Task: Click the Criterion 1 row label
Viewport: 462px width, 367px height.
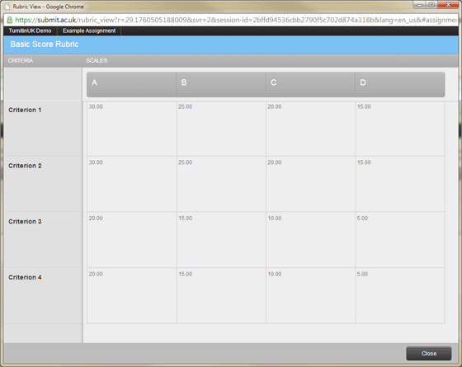Action: [25, 110]
